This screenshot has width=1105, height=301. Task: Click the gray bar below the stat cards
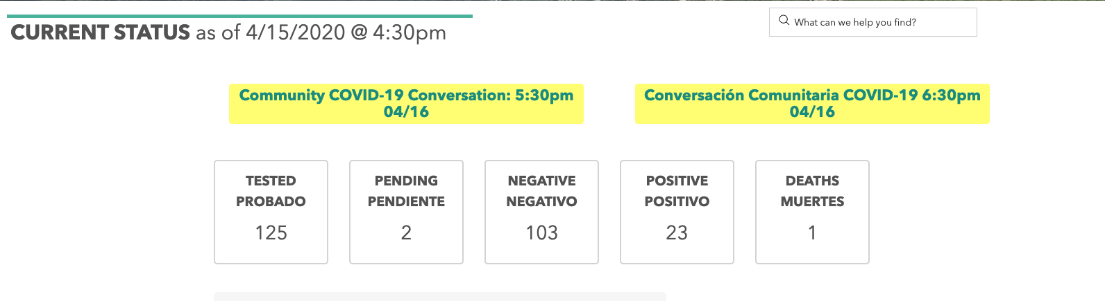click(439, 297)
